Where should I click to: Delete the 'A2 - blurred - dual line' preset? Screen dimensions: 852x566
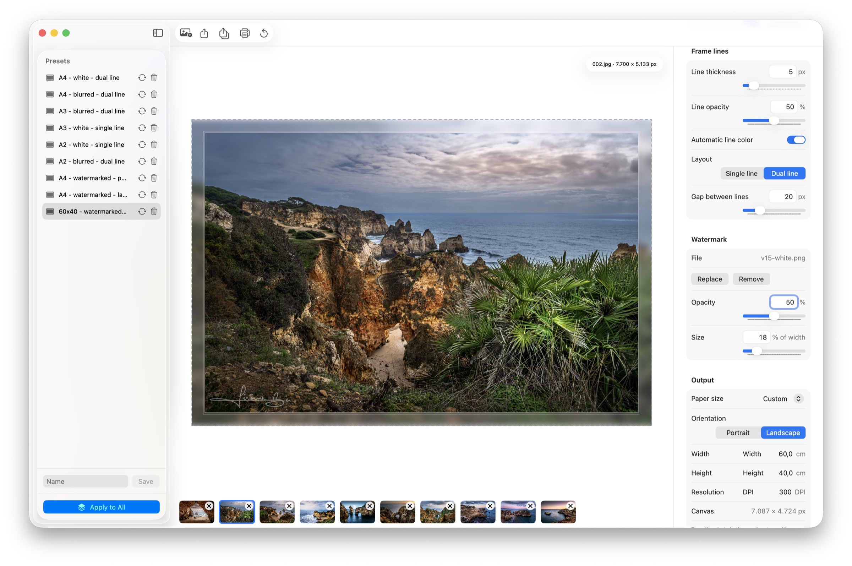click(154, 161)
